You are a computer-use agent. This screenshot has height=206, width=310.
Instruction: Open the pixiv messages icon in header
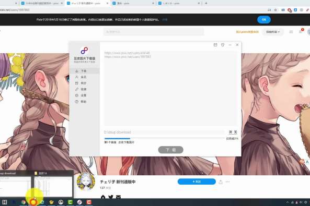click(291, 32)
